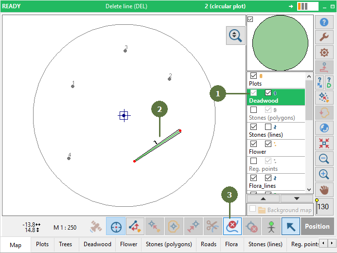Open the Roads tab
Image resolution: width=337 pixels, height=253 pixels.
tap(209, 244)
